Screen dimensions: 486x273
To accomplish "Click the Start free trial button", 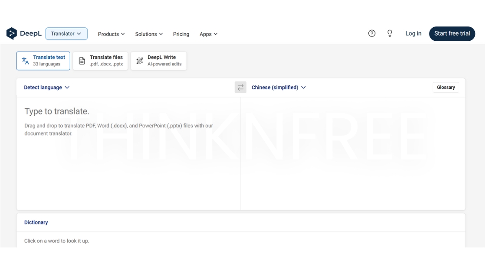I will [452, 33].
